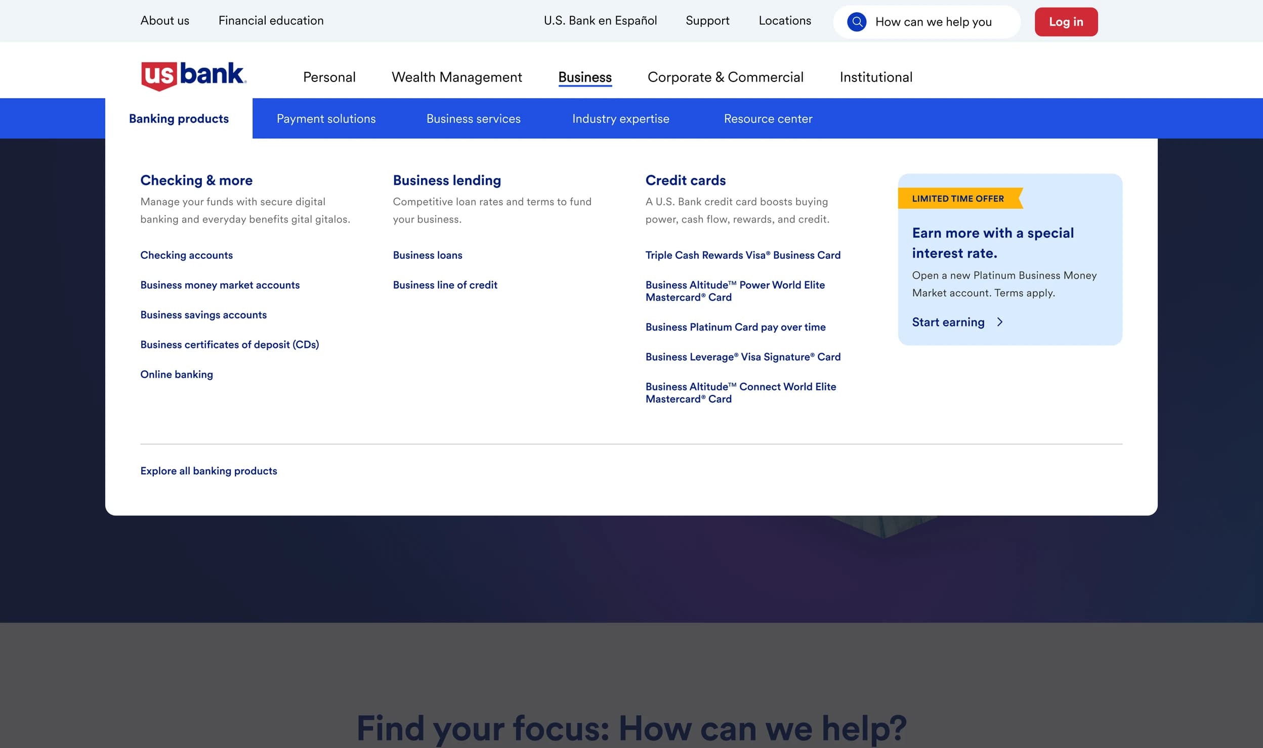1263x748 pixels.
Task: Open Business loans link
Action: coord(428,255)
